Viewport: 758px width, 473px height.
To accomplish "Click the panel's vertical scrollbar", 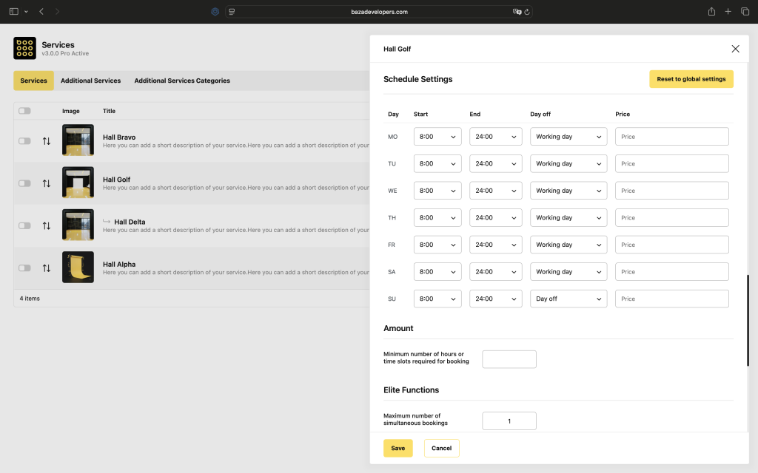I will [x=748, y=321].
